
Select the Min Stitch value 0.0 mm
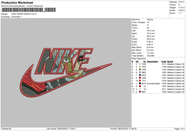click(150, 50)
